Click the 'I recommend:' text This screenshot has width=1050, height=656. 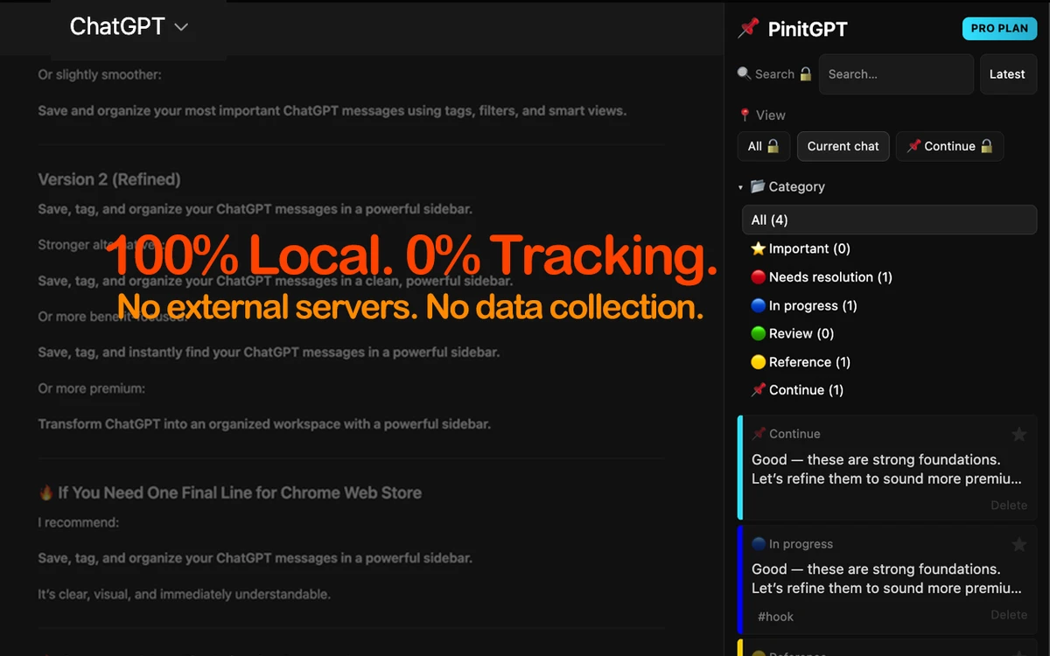pyautogui.click(x=78, y=522)
